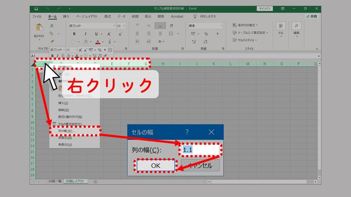351x197 pixels.
Task: Click the ribbon Comma Style icon
Action: pos(217,34)
